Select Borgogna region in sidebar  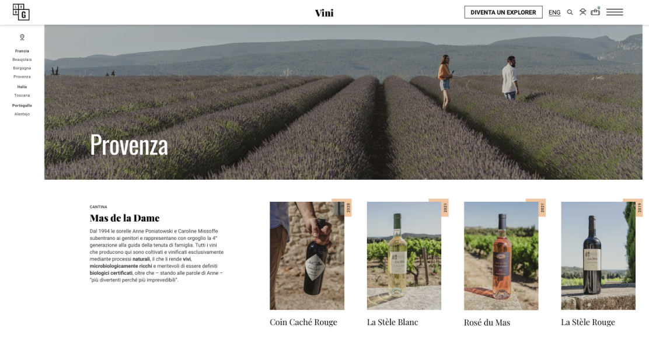22,68
